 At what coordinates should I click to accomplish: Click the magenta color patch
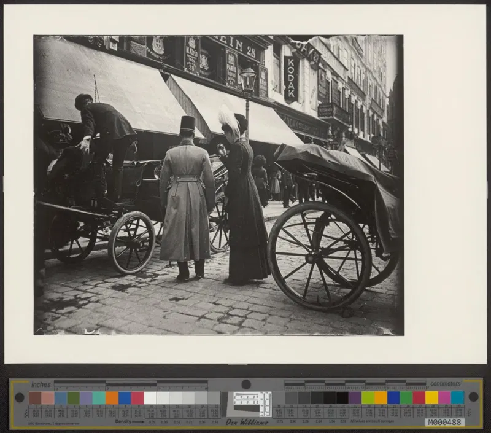pos(444,397)
